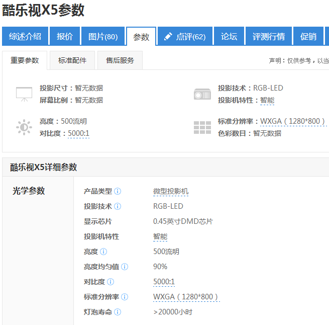Click the pencil icon in 点评 tab
This screenshot has height=325, width=329.
(x=168, y=36)
